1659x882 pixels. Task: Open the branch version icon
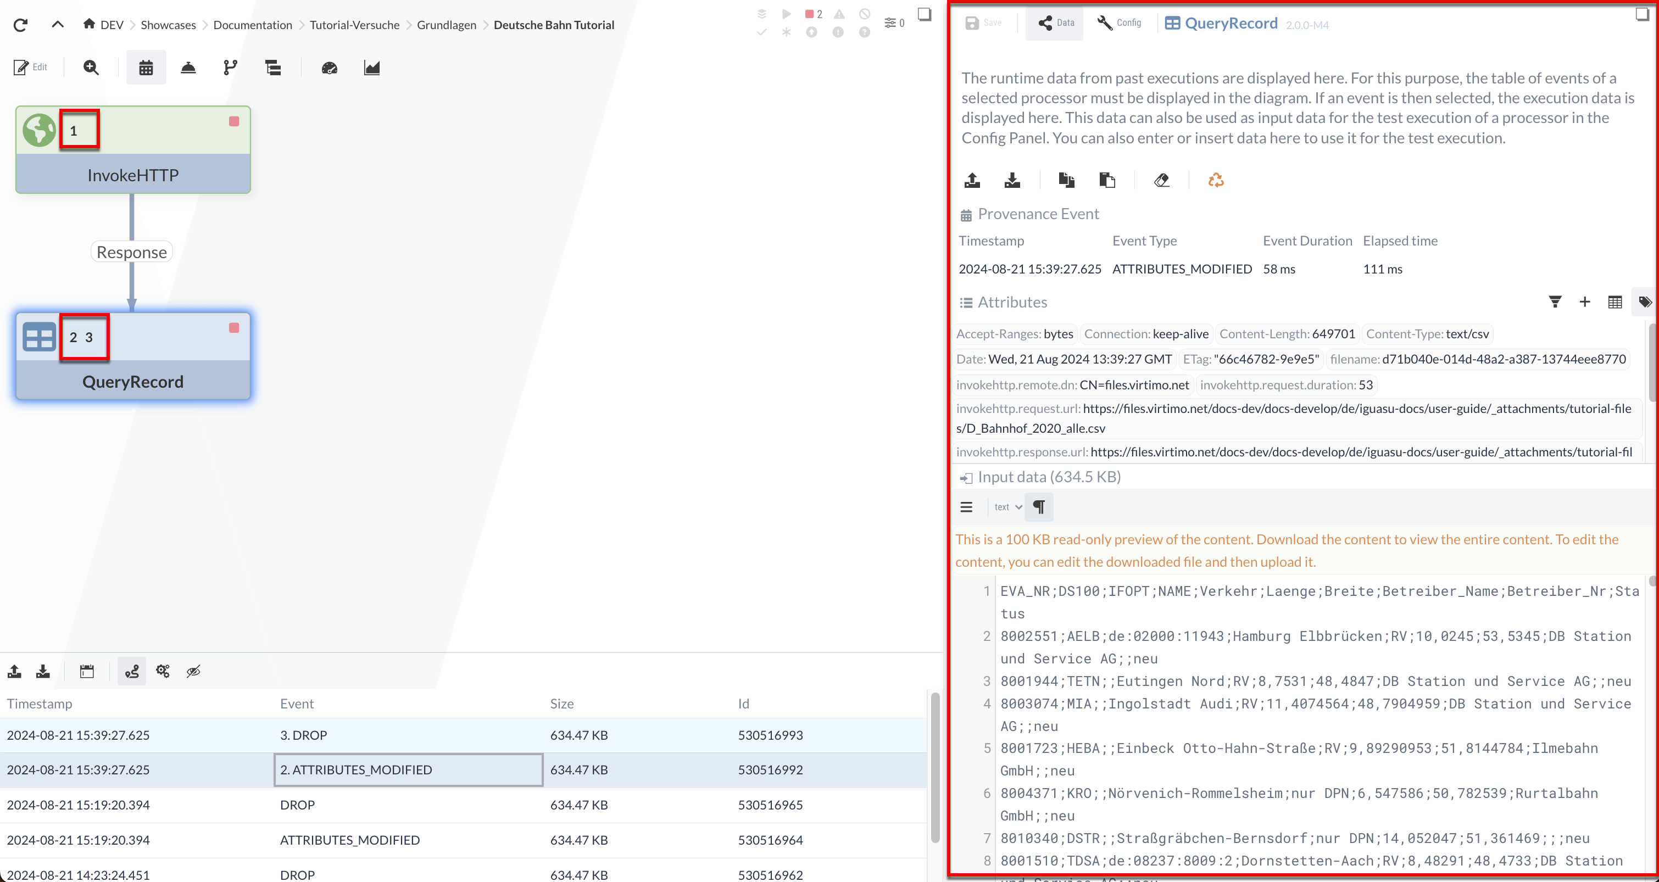(x=230, y=67)
